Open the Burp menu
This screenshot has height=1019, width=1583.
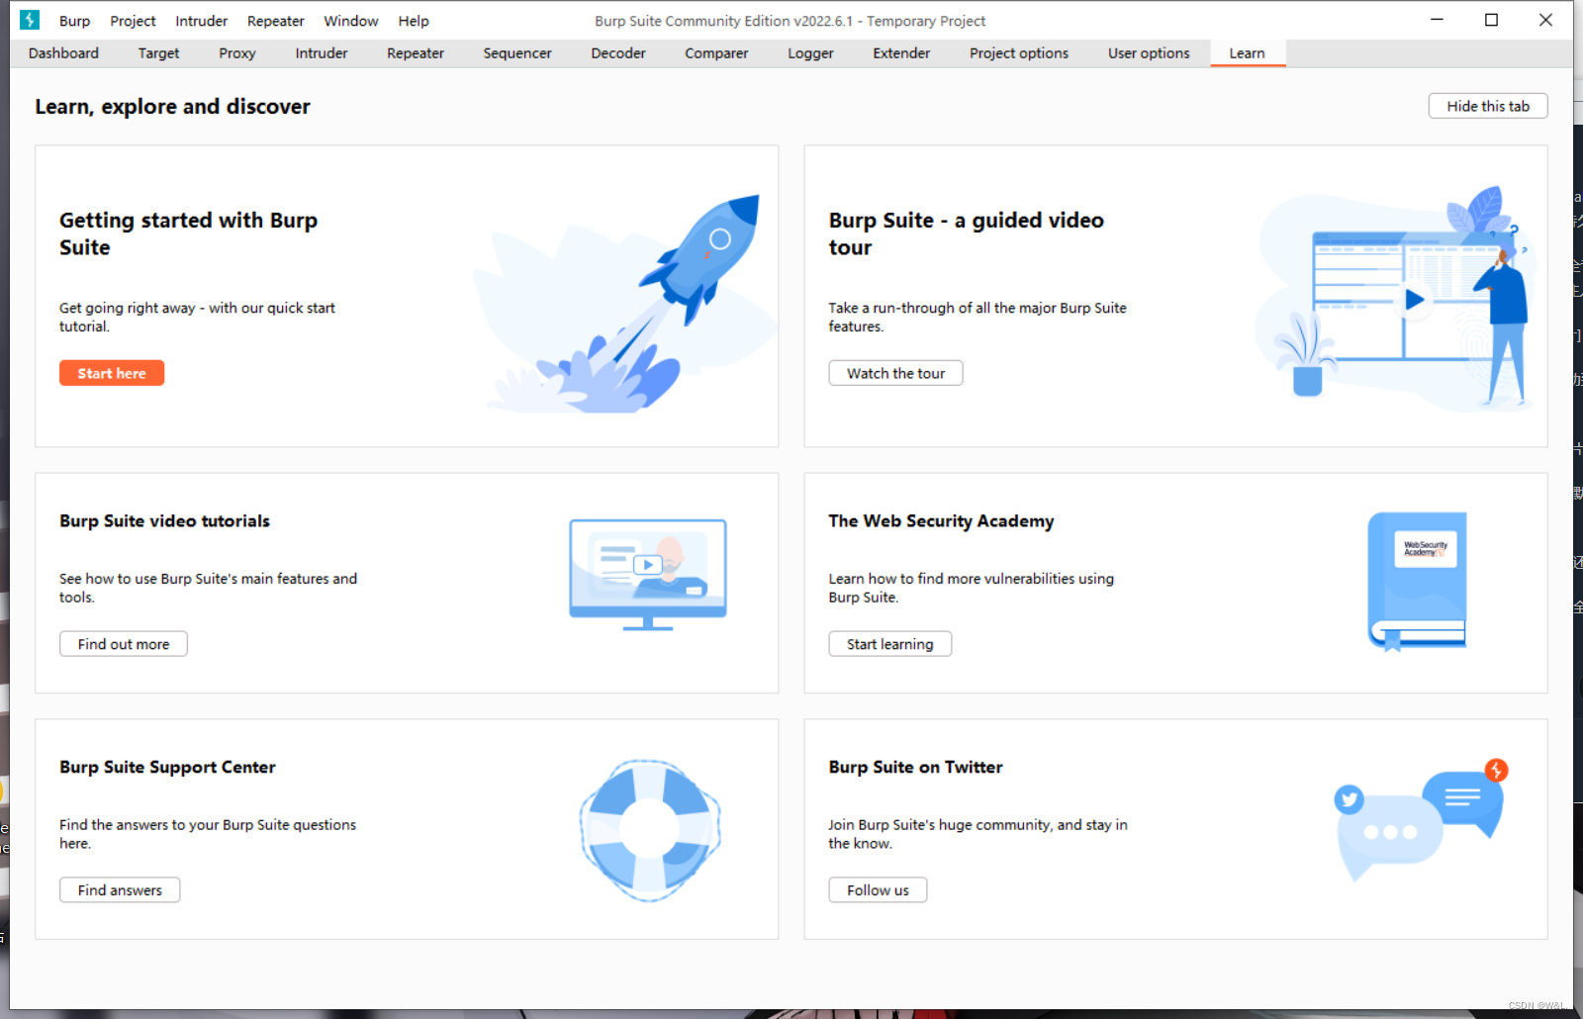pyautogui.click(x=74, y=21)
